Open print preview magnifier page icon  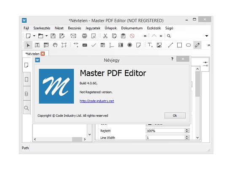[94, 36]
